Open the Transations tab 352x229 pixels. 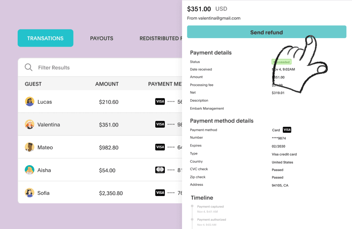pos(45,38)
